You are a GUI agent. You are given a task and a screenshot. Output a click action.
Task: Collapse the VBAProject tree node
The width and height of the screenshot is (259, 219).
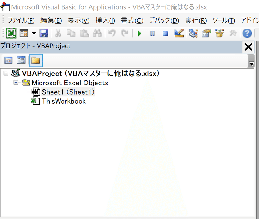click(x=6, y=73)
